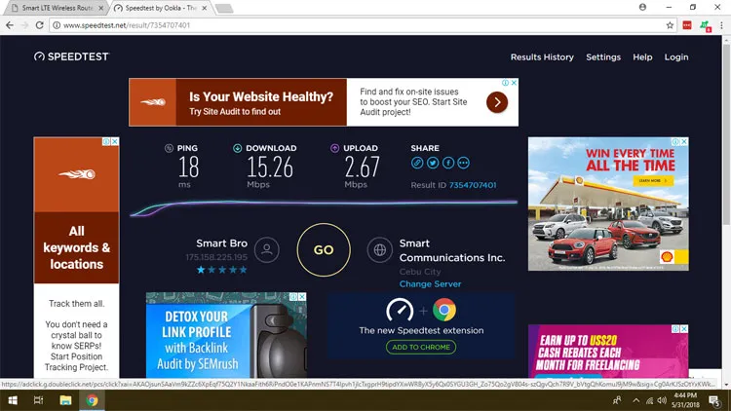Click ADD TO CHROME button
731x411 pixels.
click(x=421, y=347)
